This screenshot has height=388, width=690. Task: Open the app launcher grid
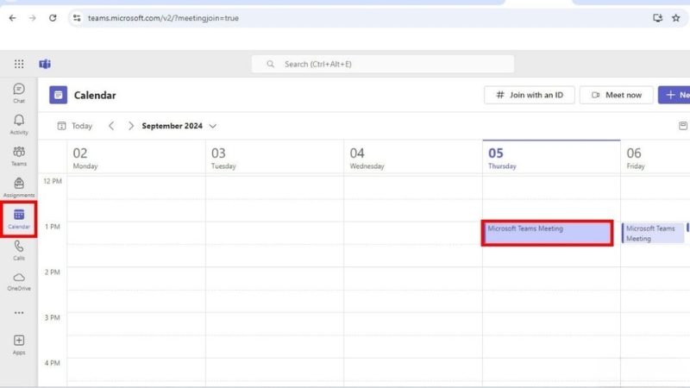pyautogui.click(x=19, y=64)
